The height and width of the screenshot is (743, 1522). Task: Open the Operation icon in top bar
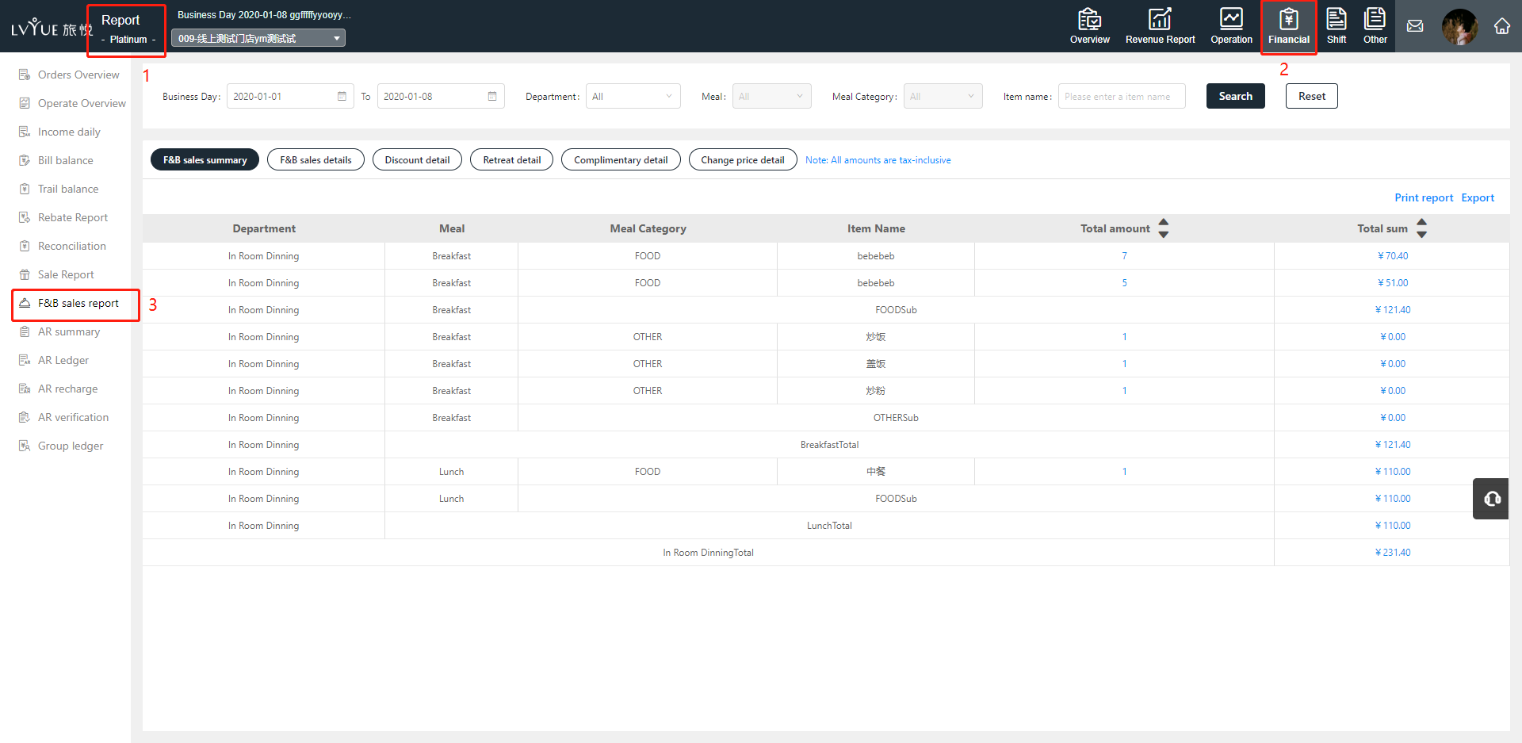coord(1231,26)
